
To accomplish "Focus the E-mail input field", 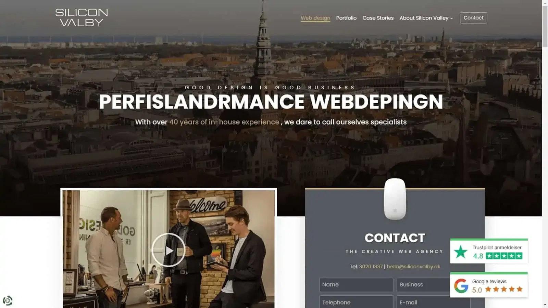I will coord(433,302).
